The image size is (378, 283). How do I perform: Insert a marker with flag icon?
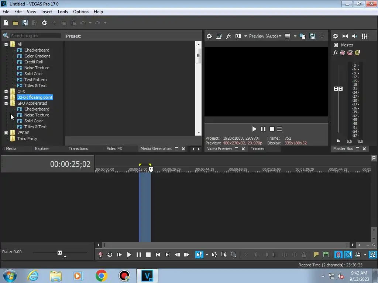[x=316, y=255]
